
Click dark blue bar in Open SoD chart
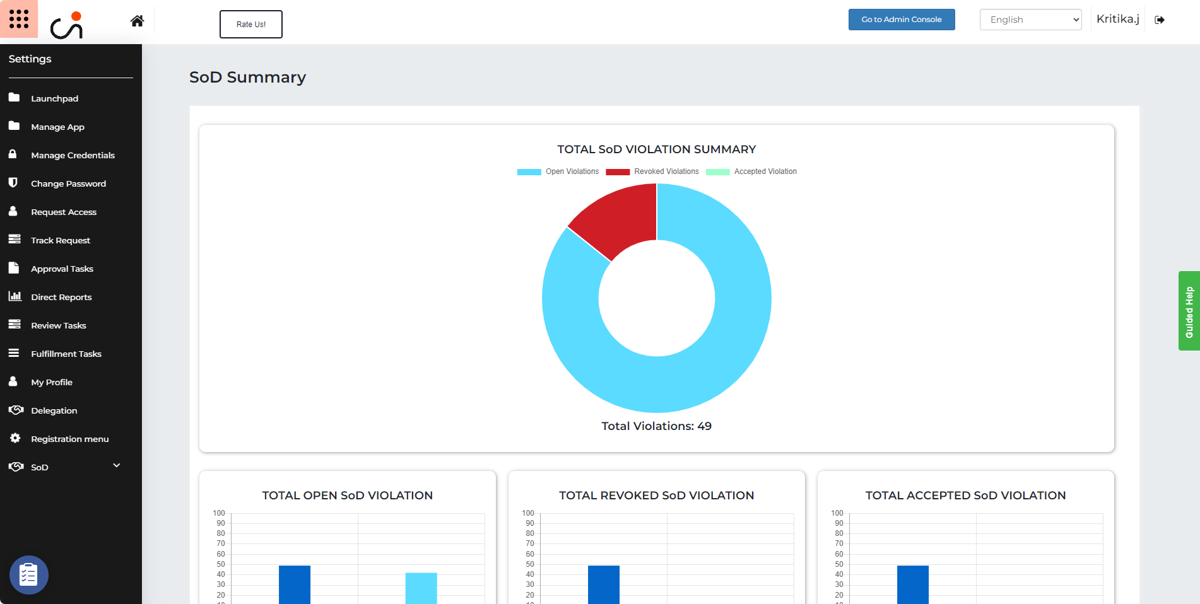295,584
